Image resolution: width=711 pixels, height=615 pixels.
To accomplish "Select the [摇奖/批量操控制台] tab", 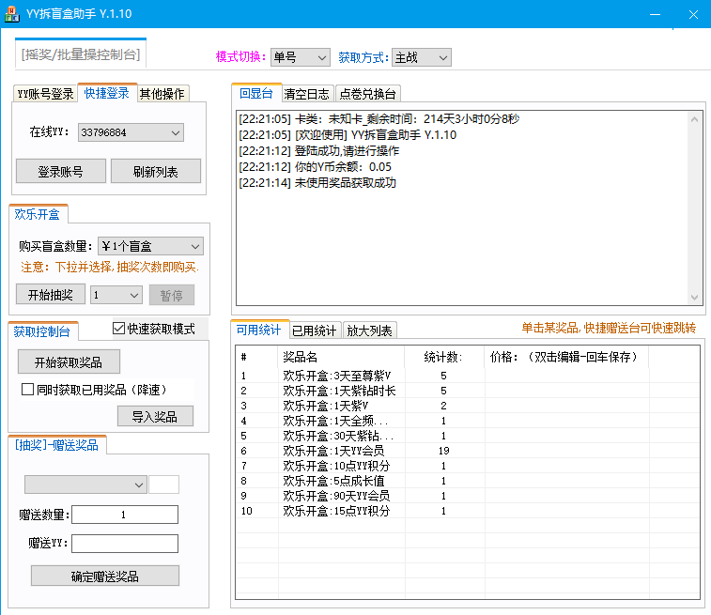I will [x=81, y=54].
